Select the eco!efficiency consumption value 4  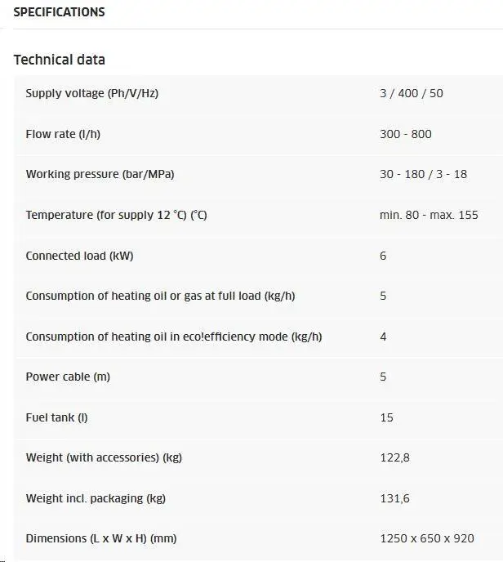(383, 337)
